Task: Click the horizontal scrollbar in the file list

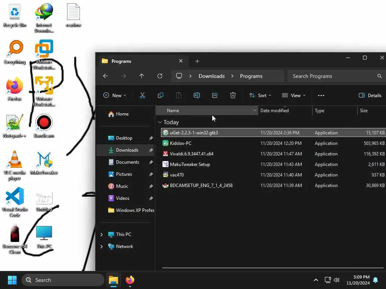Action: point(272,268)
